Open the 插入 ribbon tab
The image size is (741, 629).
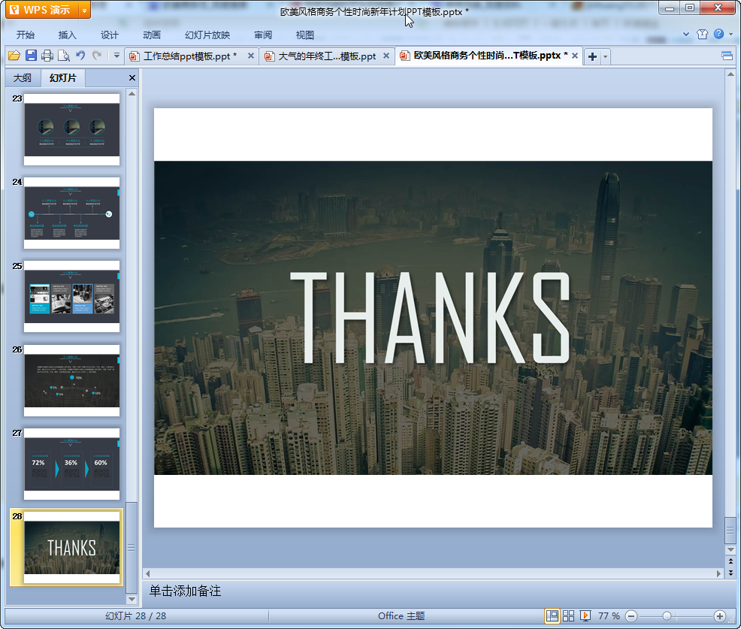tap(68, 35)
